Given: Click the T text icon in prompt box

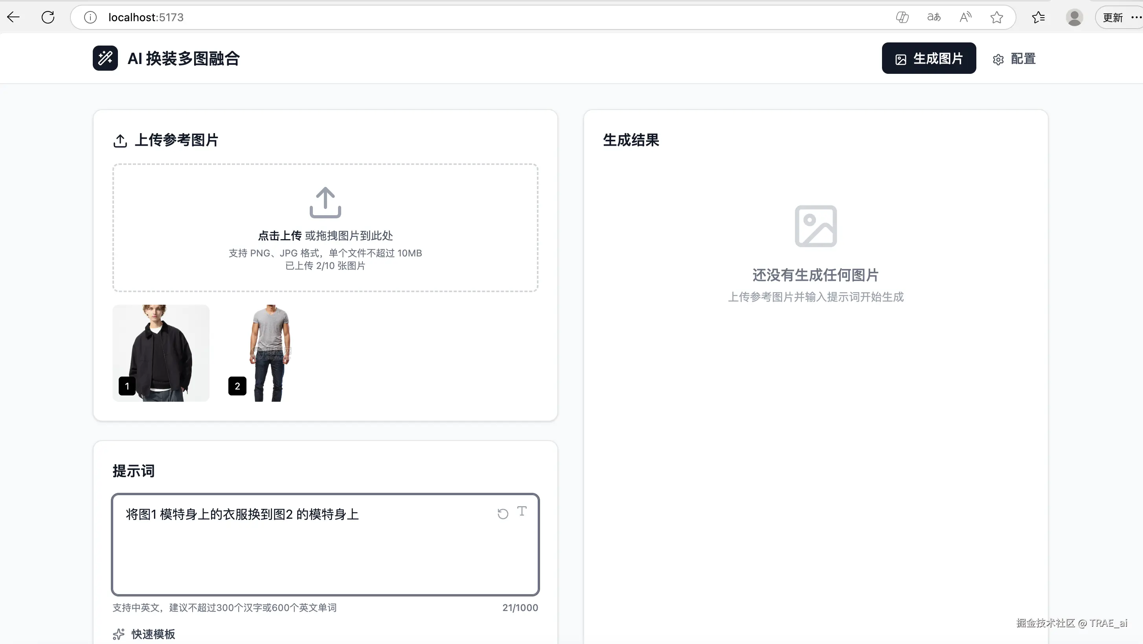Looking at the screenshot, I should 522,511.
